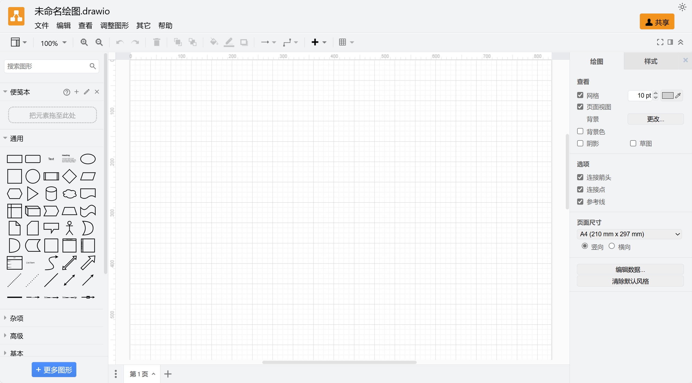Select the cloud shape from 通用
Screen dimensions: 692x383
(x=69, y=194)
